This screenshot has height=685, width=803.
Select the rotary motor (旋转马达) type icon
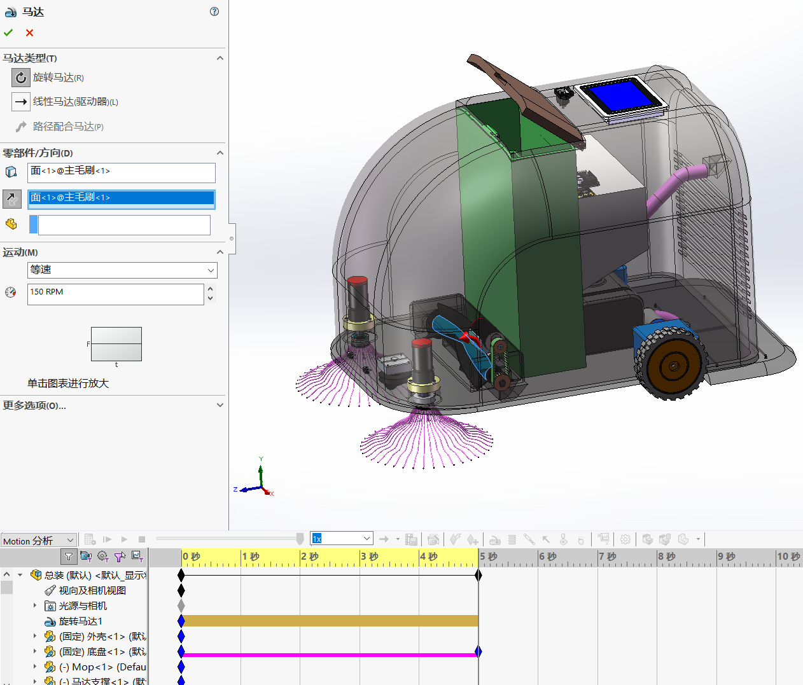pos(21,78)
